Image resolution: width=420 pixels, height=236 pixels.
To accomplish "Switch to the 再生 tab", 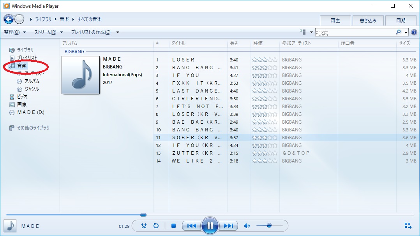I will point(335,20).
